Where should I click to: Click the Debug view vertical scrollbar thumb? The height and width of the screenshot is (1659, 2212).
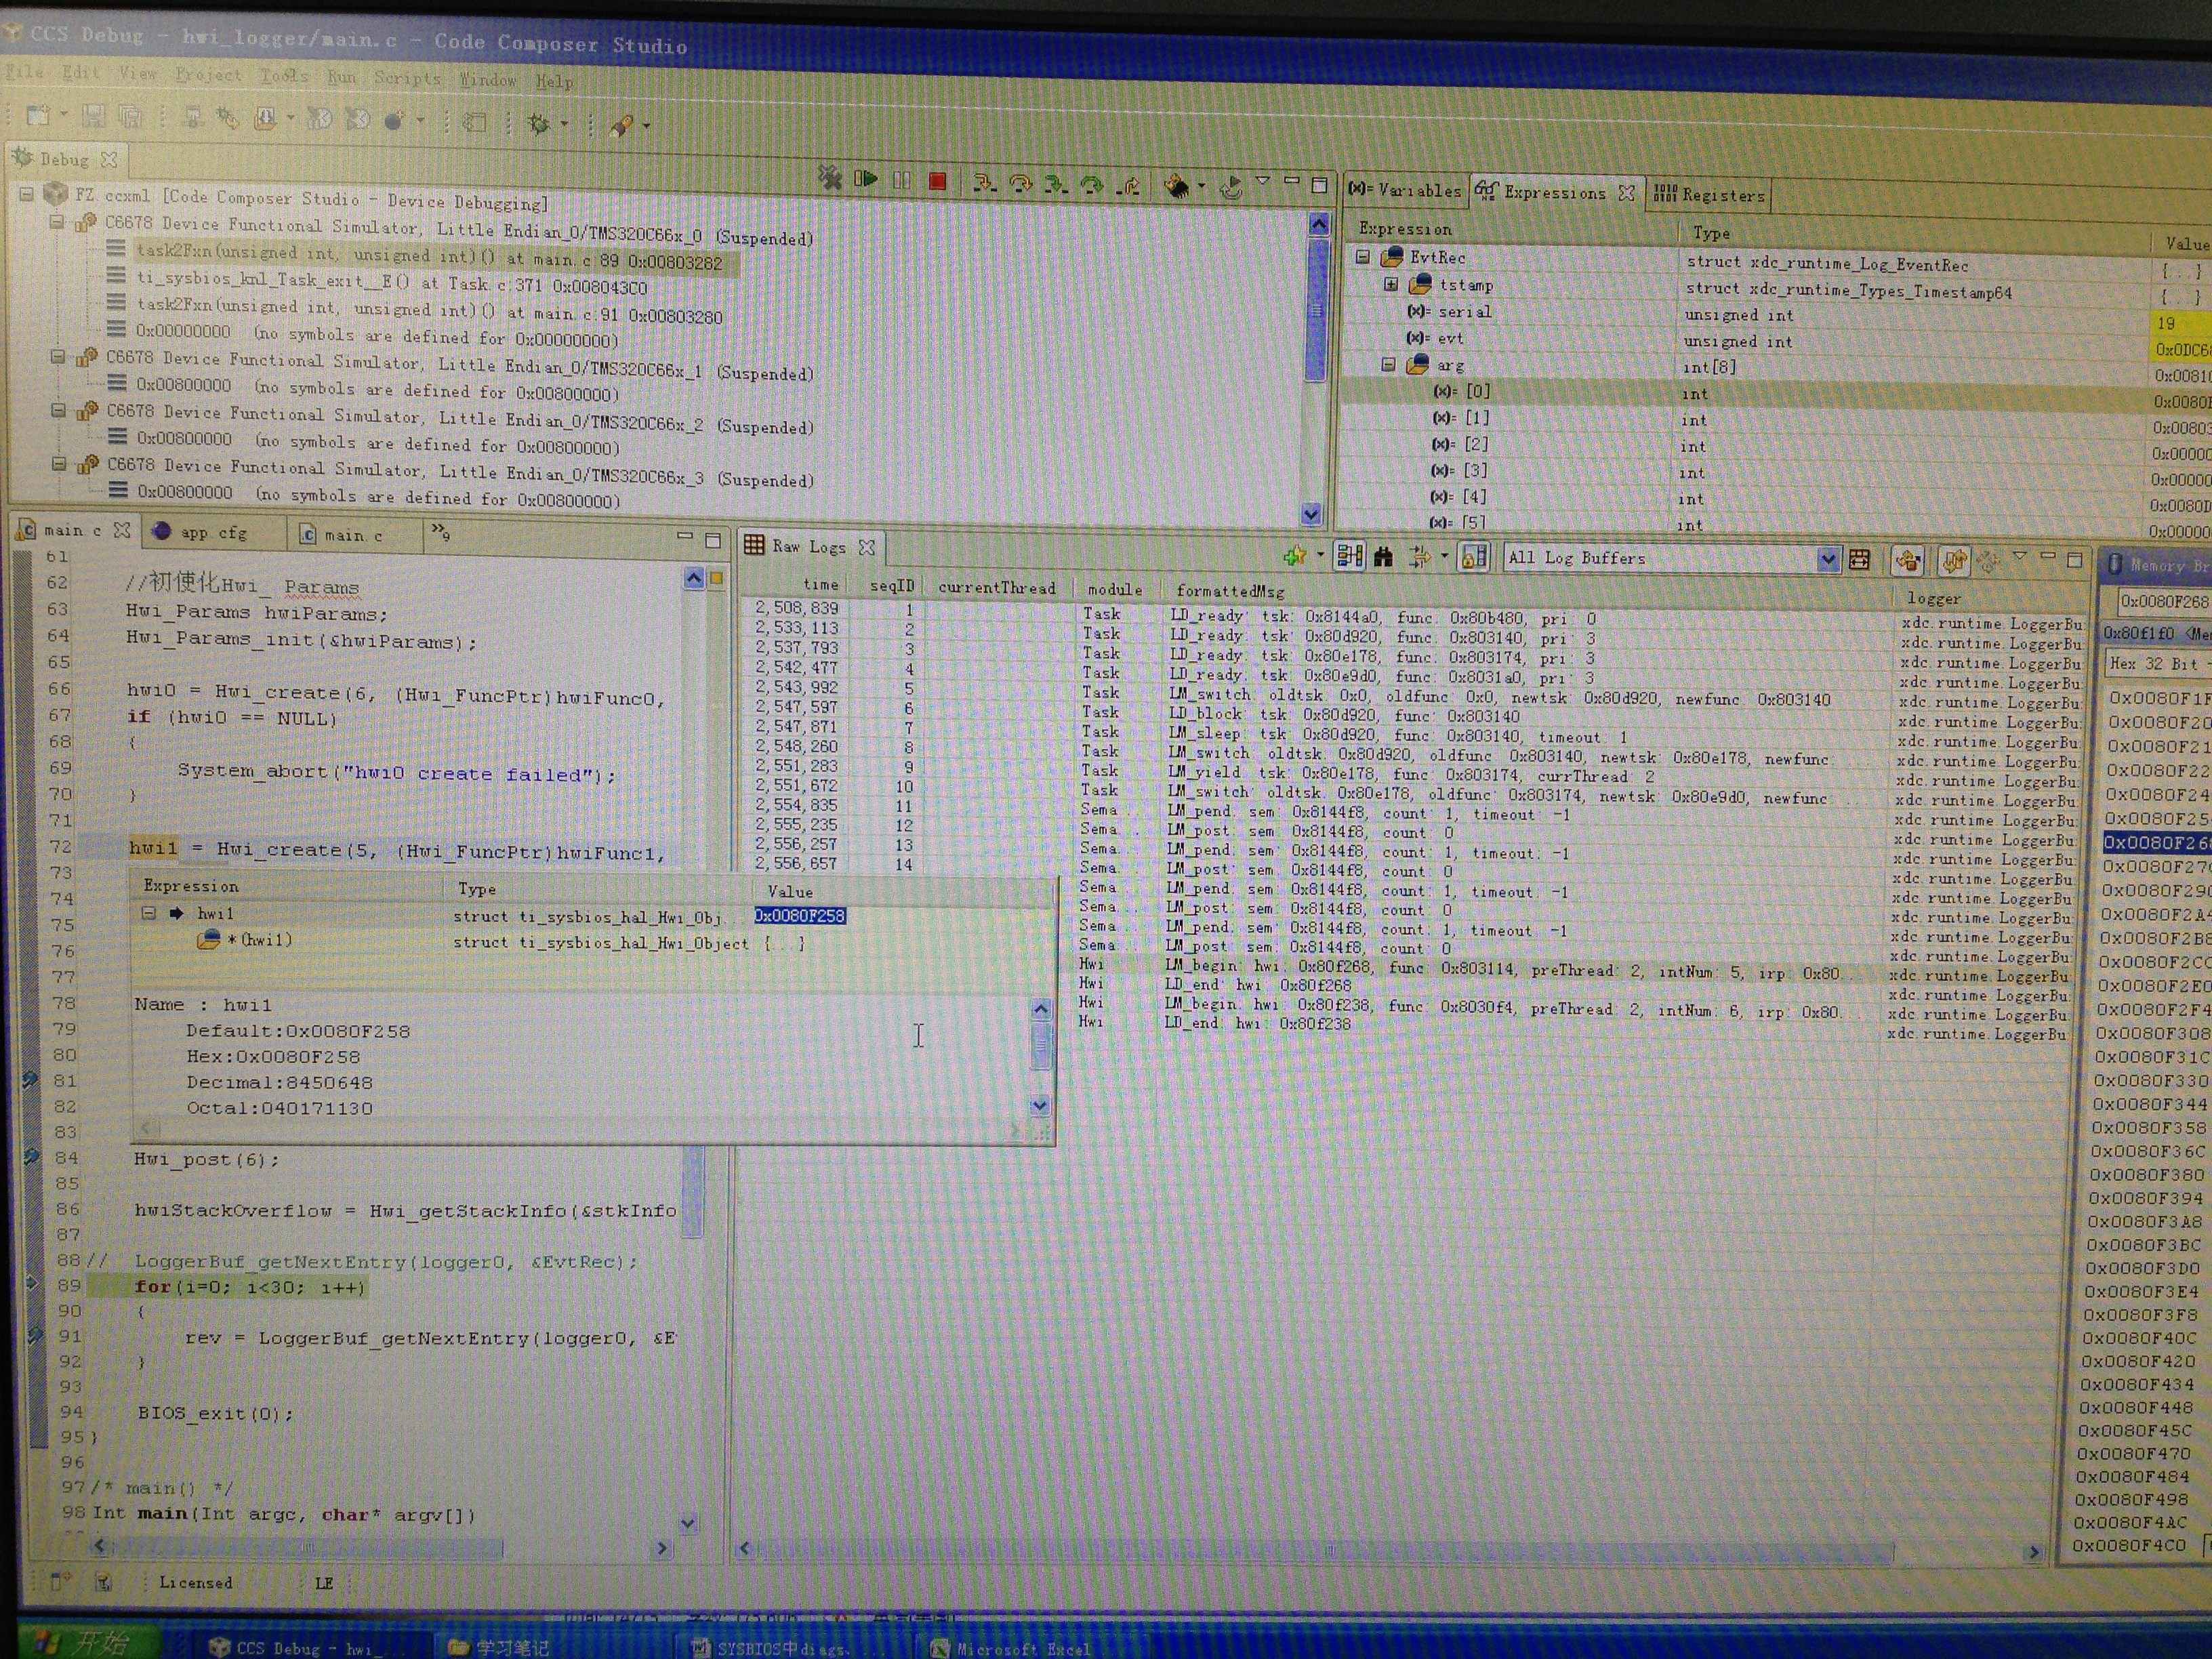point(1316,310)
